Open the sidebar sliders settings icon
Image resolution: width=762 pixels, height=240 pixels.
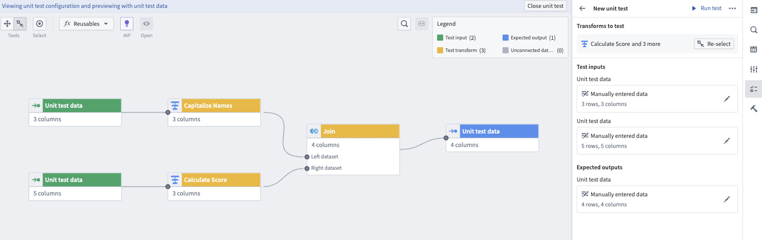point(753,69)
